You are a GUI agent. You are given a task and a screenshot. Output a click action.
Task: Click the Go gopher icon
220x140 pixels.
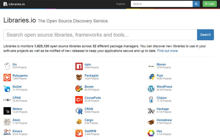pos(7,66)
